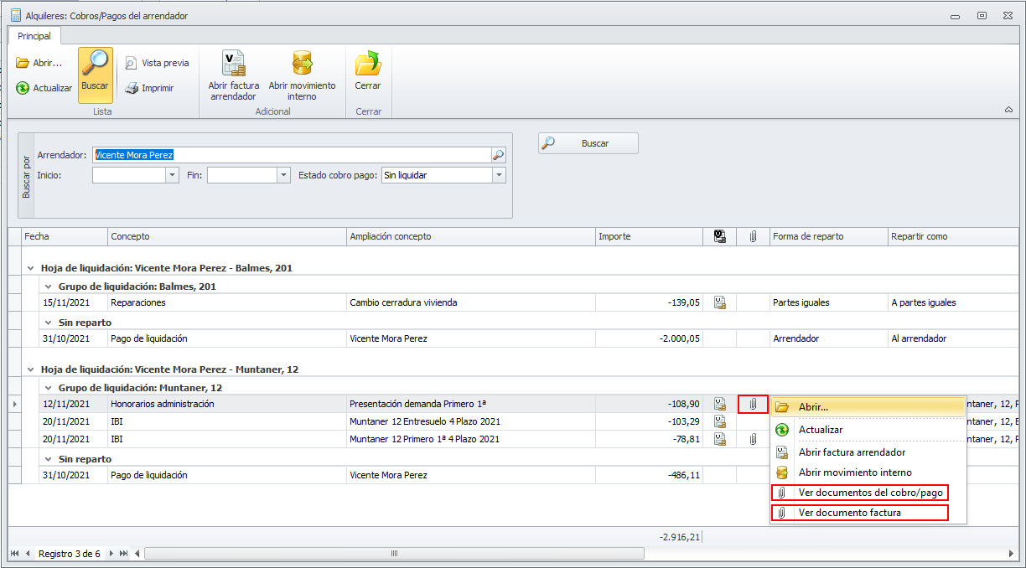Select the 'Al arrendador' cell
This screenshot has height=568, width=1026.
point(954,338)
